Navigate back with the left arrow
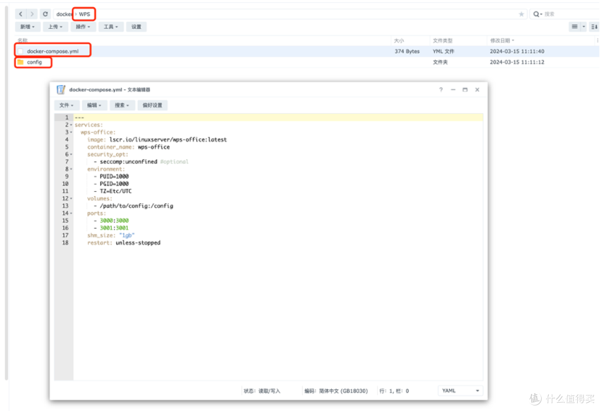 [20, 14]
